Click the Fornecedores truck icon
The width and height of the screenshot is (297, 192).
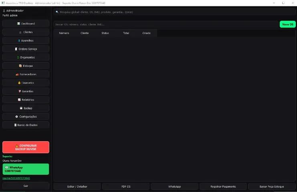point(17,74)
